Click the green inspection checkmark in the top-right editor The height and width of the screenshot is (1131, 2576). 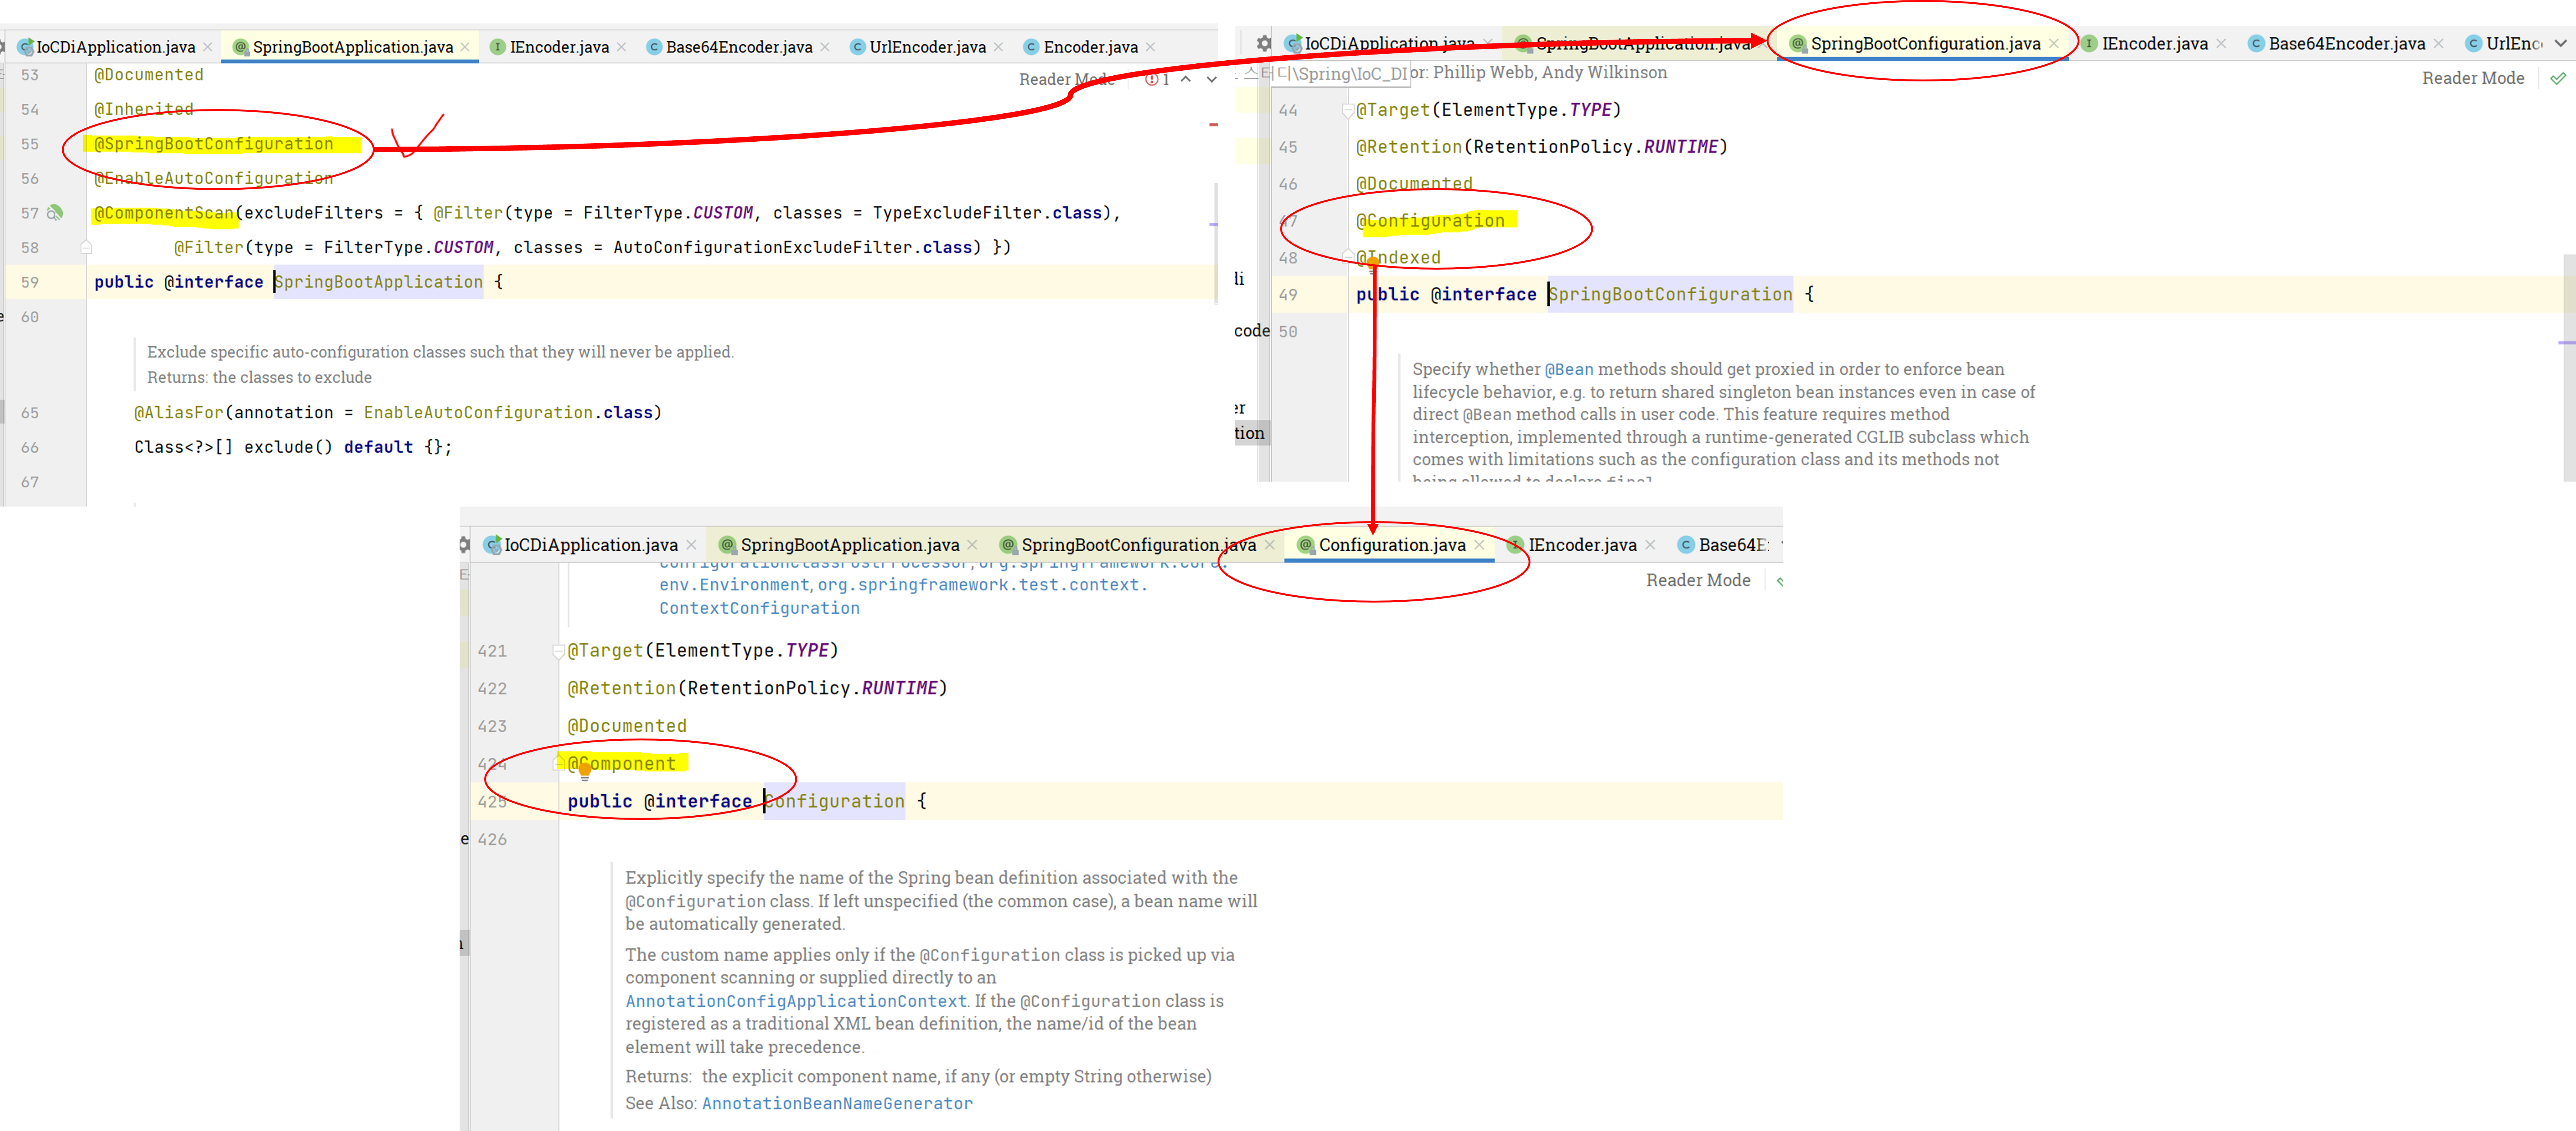coord(2558,78)
